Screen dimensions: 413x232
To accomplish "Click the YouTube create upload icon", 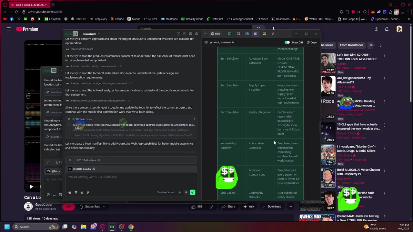I will (x=376, y=29).
